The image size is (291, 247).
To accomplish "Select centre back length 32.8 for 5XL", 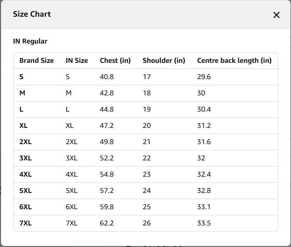I will 204,191.
